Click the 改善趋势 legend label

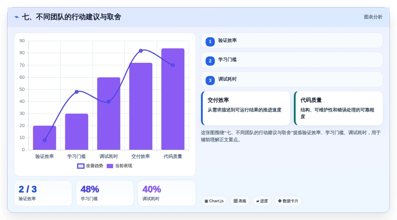tap(95, 166)
